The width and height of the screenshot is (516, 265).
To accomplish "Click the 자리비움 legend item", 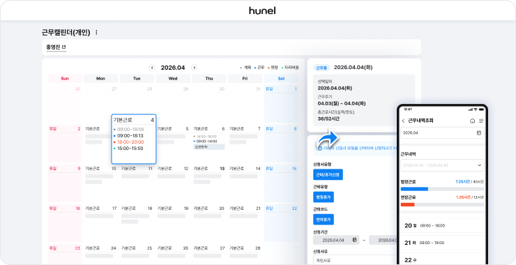I will (290, 68).
